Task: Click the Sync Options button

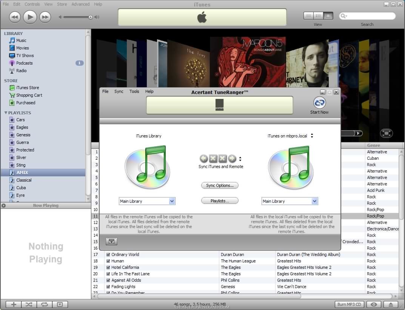Action: pyautogui.click(x=220, y=185)
